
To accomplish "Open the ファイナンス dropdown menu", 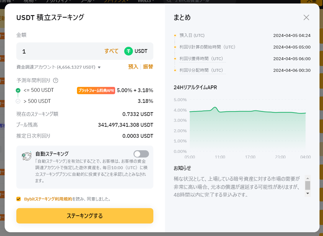I will point(115,1).
